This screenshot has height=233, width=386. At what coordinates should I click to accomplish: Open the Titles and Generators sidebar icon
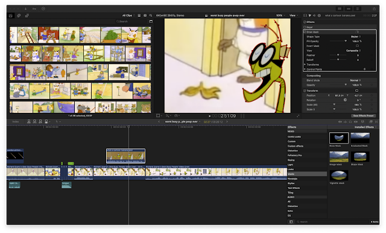tap(27, 16)
